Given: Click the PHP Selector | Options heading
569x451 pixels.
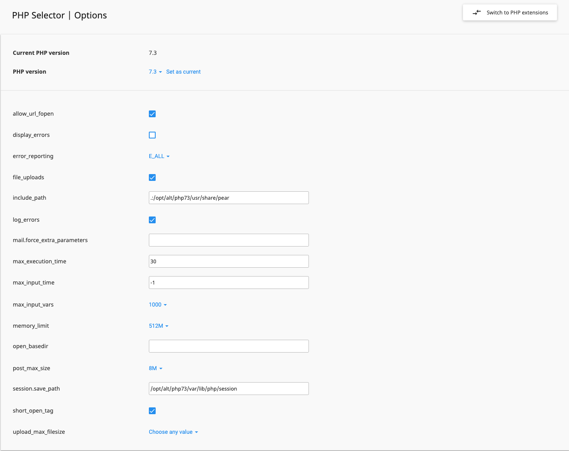Looking at the screenshot, I should click(60, 15).
